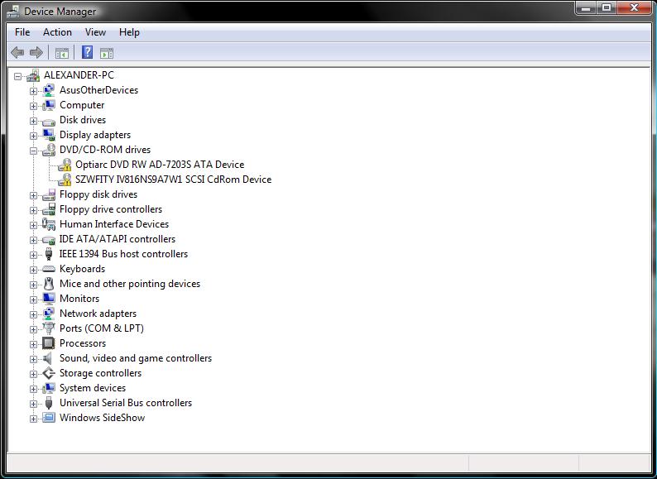The height and width of the screenshot is (479, 657).
Task: Click the ALEXANDER-PC computer icon
Action: 33,75
